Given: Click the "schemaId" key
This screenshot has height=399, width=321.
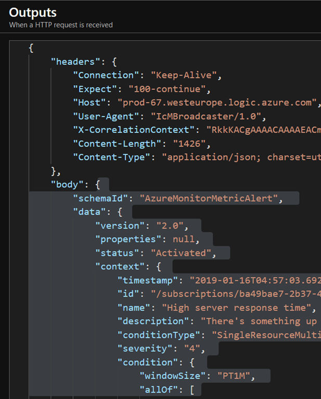Looking at the screenshot, I should [x=100, y=198].
